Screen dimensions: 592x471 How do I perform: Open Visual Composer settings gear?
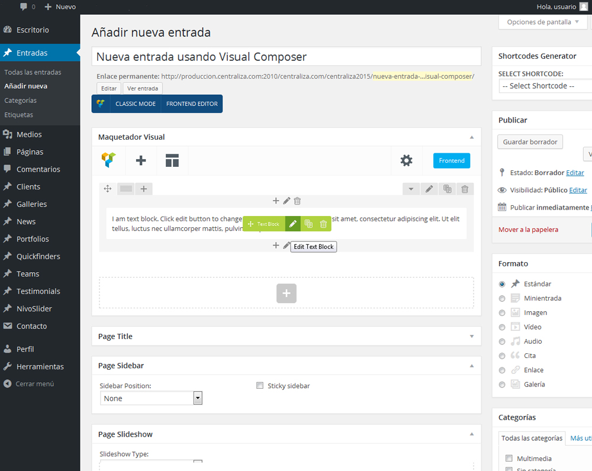pos(406,160)
